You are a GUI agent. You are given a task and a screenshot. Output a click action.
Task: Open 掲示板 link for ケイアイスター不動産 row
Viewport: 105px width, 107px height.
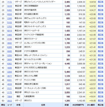(101, 35)
